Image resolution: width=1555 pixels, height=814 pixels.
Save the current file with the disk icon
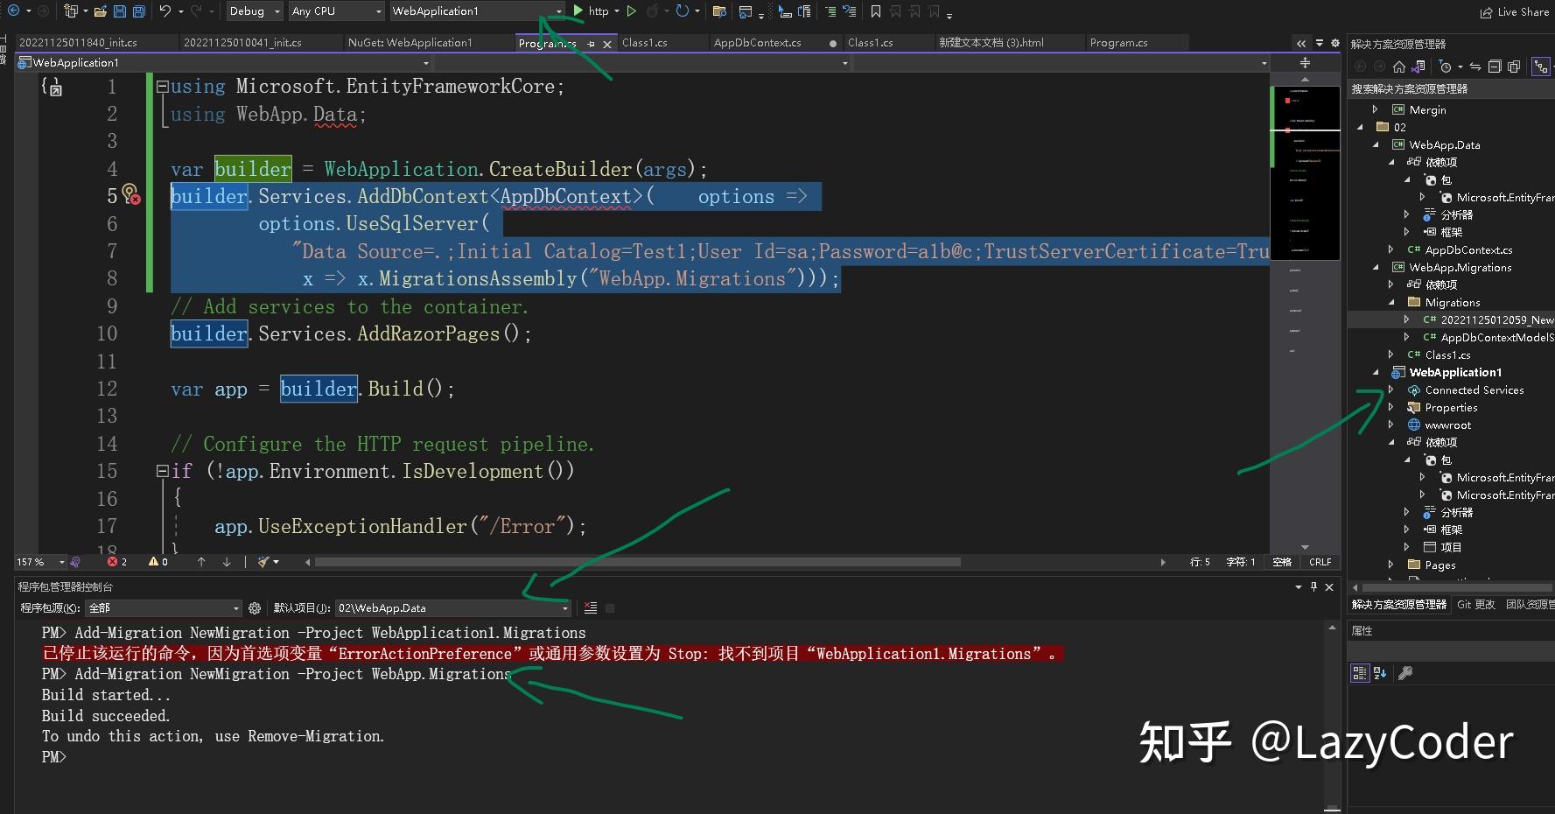coord(120,11)
